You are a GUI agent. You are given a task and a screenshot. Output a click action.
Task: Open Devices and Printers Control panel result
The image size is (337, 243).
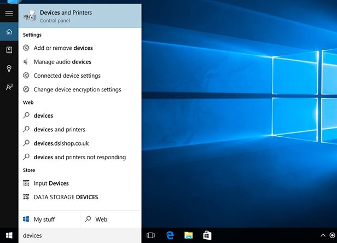click(80, 16)
